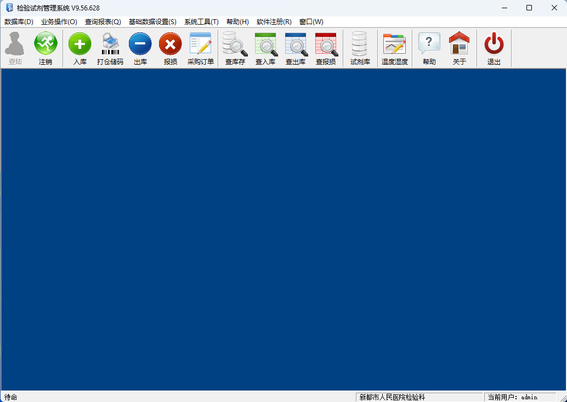Click the 注销 logout running-man icon
The width and height of the screenshot is (567, 402).
[46, 44]
